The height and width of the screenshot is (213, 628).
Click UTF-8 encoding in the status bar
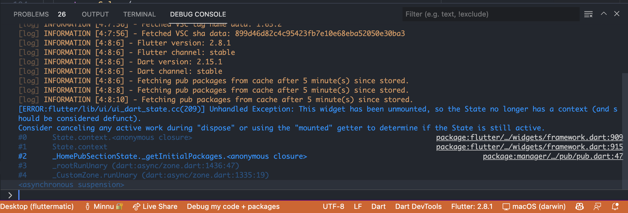[333, 207]
